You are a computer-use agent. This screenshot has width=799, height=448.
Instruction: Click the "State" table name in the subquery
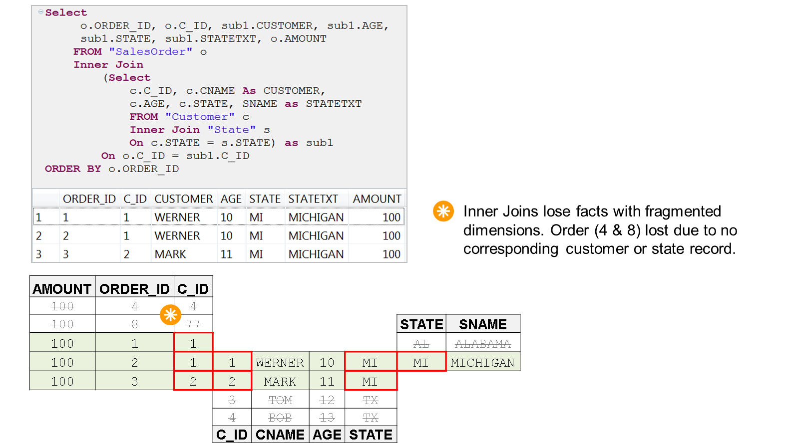(232, 130)
